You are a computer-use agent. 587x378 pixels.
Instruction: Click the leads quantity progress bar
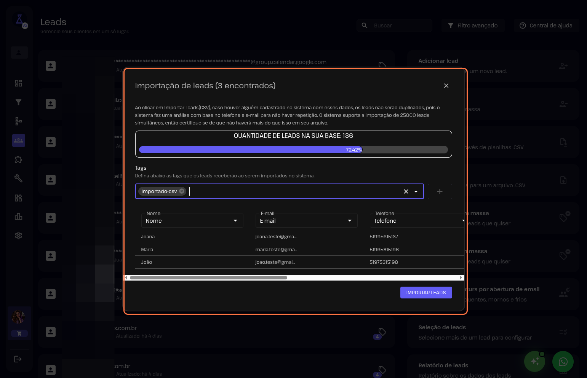293,150
